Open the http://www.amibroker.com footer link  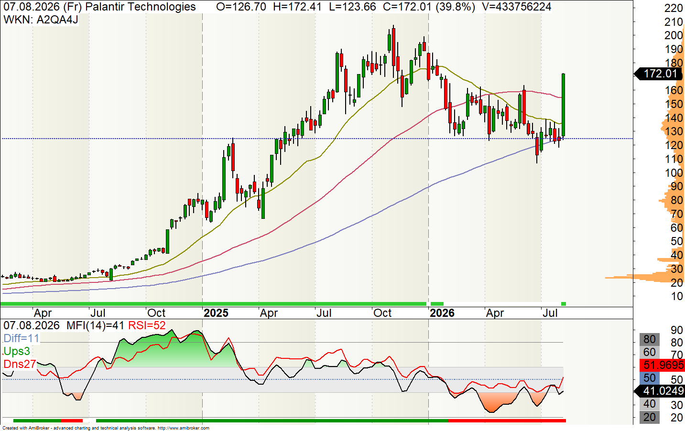[184, 428]
